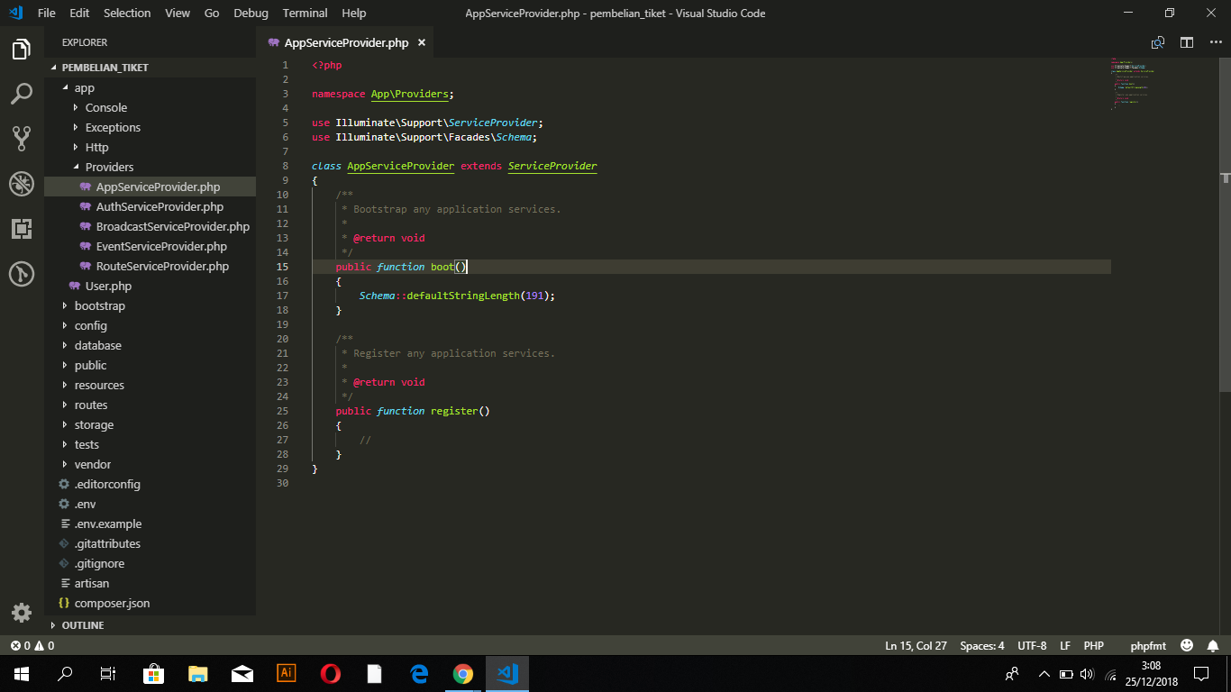
Task: Open the Terminal menu
Action: click(x=305, y=13)
